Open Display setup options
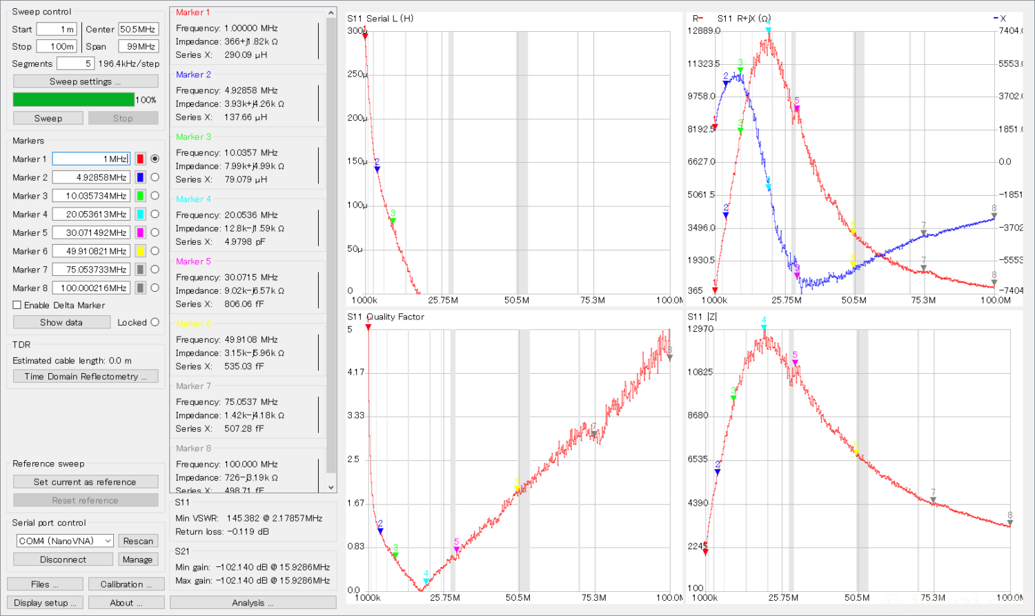This screenshot has width=1035, height=616. click(x=45, y=603)
